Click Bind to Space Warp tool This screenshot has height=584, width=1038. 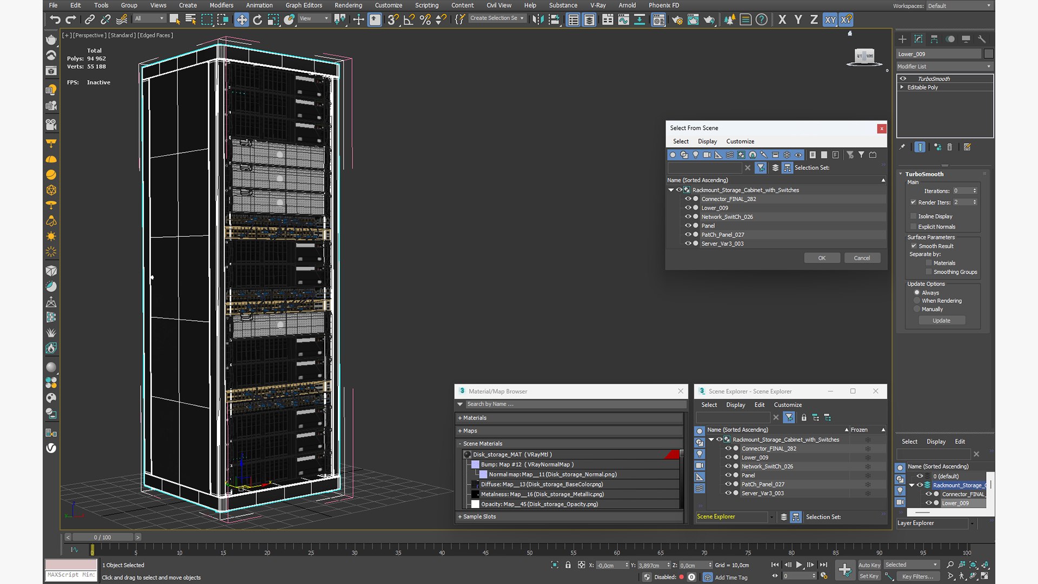coord(122,19)
